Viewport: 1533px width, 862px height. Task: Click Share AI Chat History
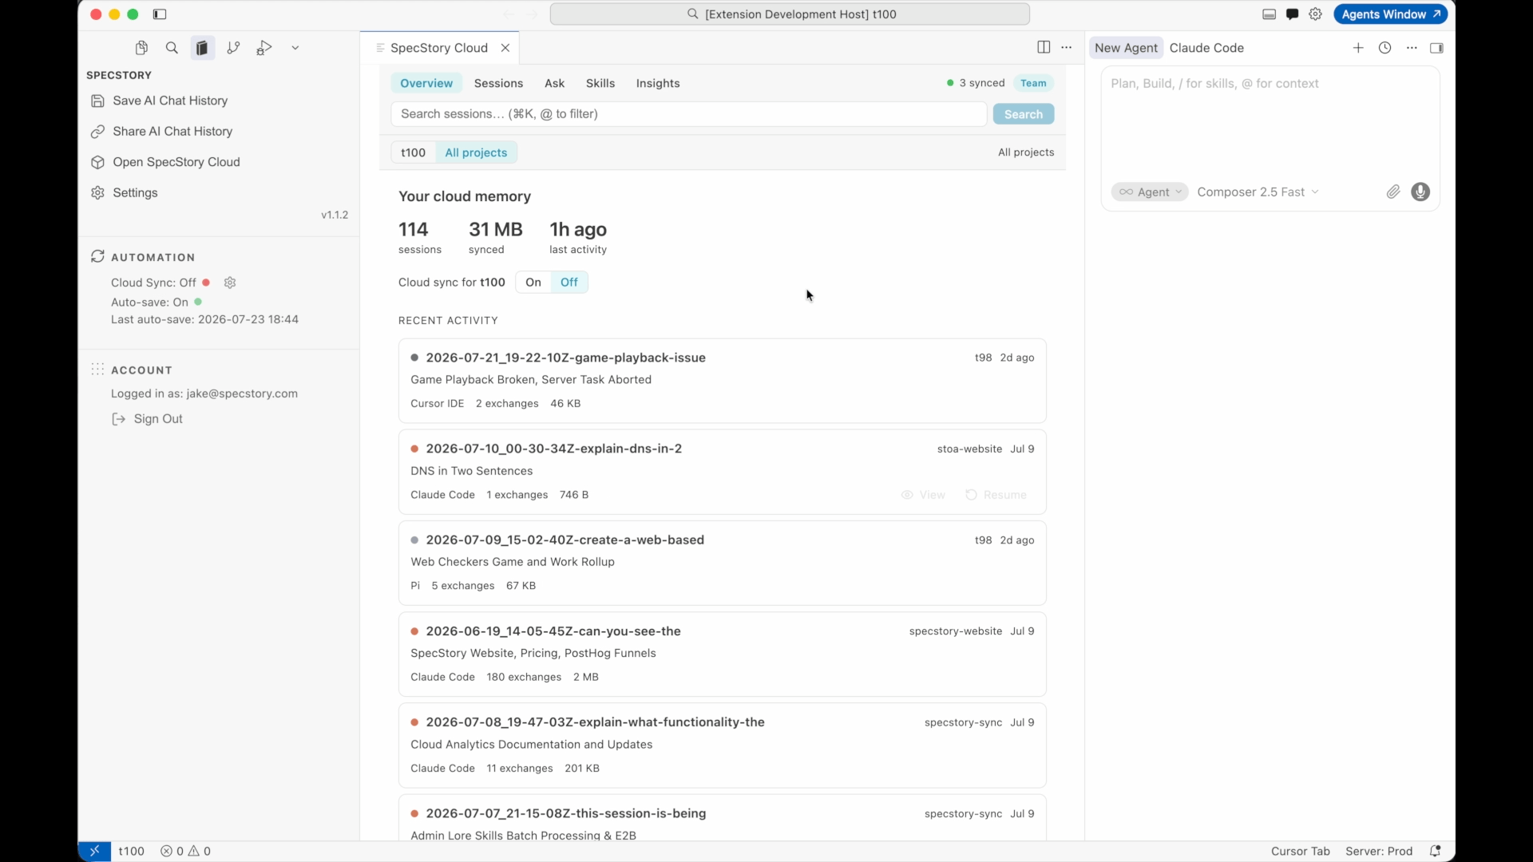coord(172,131)
